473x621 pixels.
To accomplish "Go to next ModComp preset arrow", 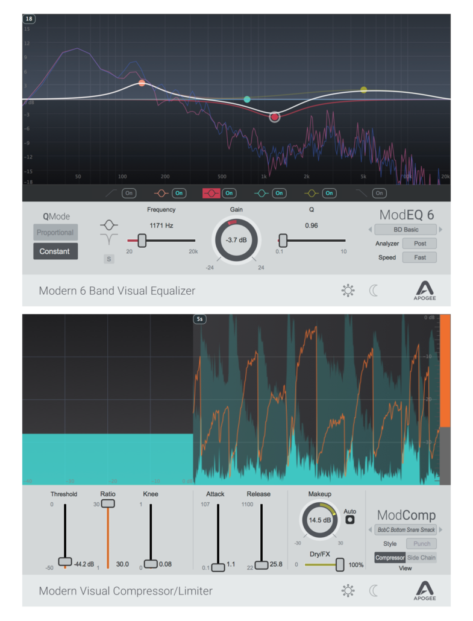I will (x=440, y=529).
